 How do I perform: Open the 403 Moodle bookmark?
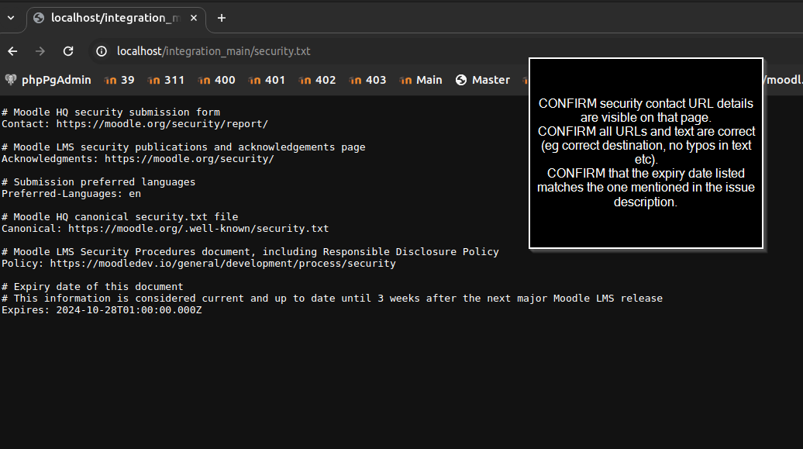coord(367,80)
